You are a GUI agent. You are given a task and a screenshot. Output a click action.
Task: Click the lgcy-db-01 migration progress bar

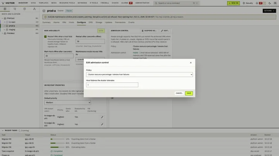pyautogui.click(x=57, y=143)
